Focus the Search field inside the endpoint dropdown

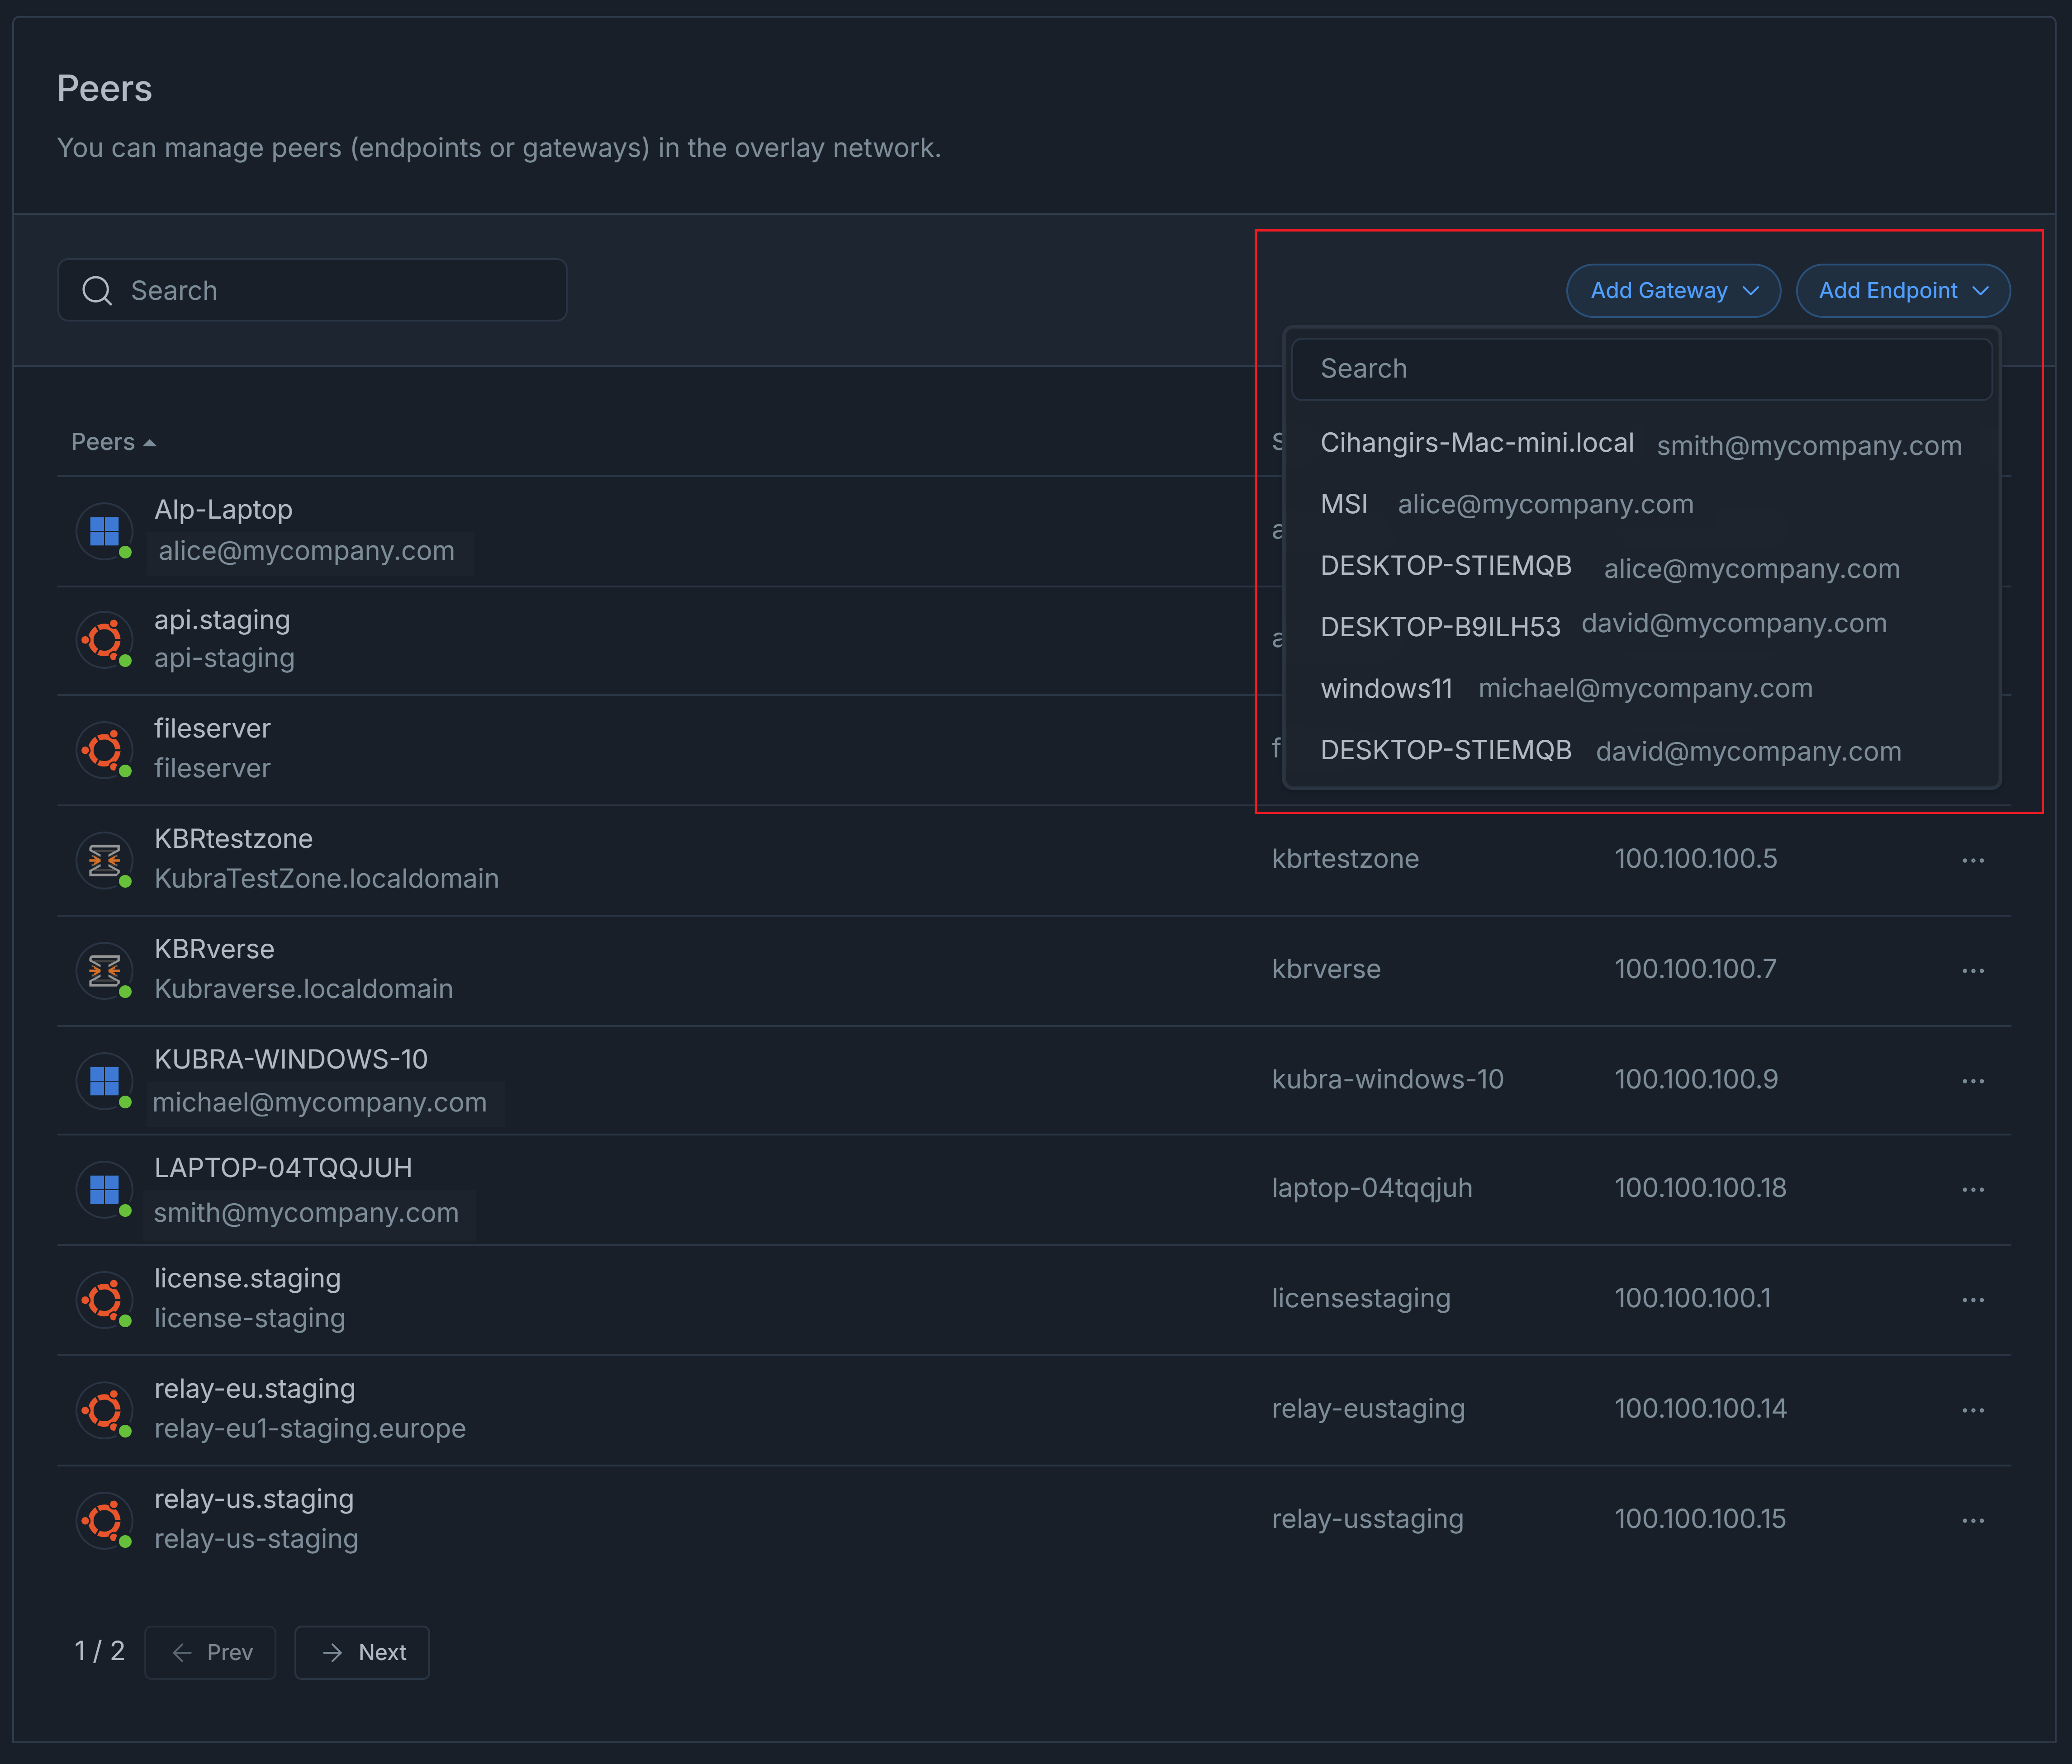pos(1641,369)
